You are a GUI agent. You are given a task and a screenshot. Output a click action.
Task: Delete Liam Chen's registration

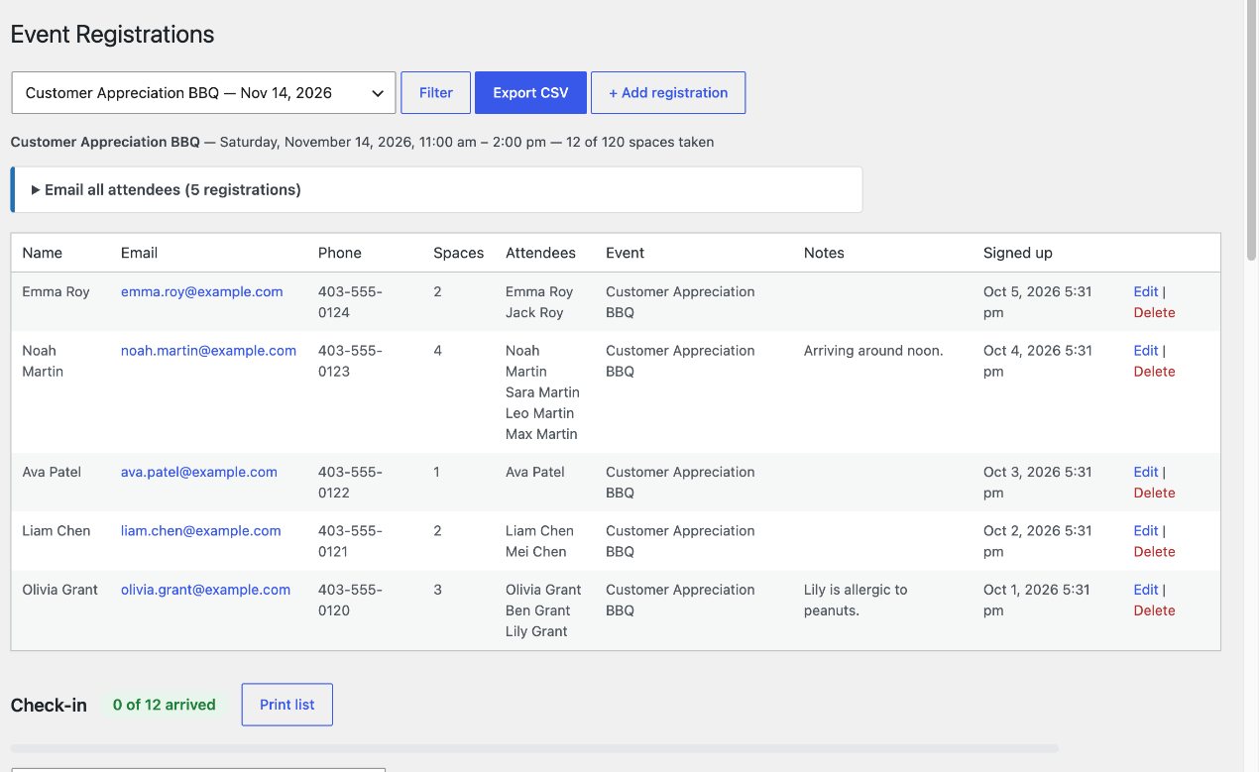[1154, 552]
